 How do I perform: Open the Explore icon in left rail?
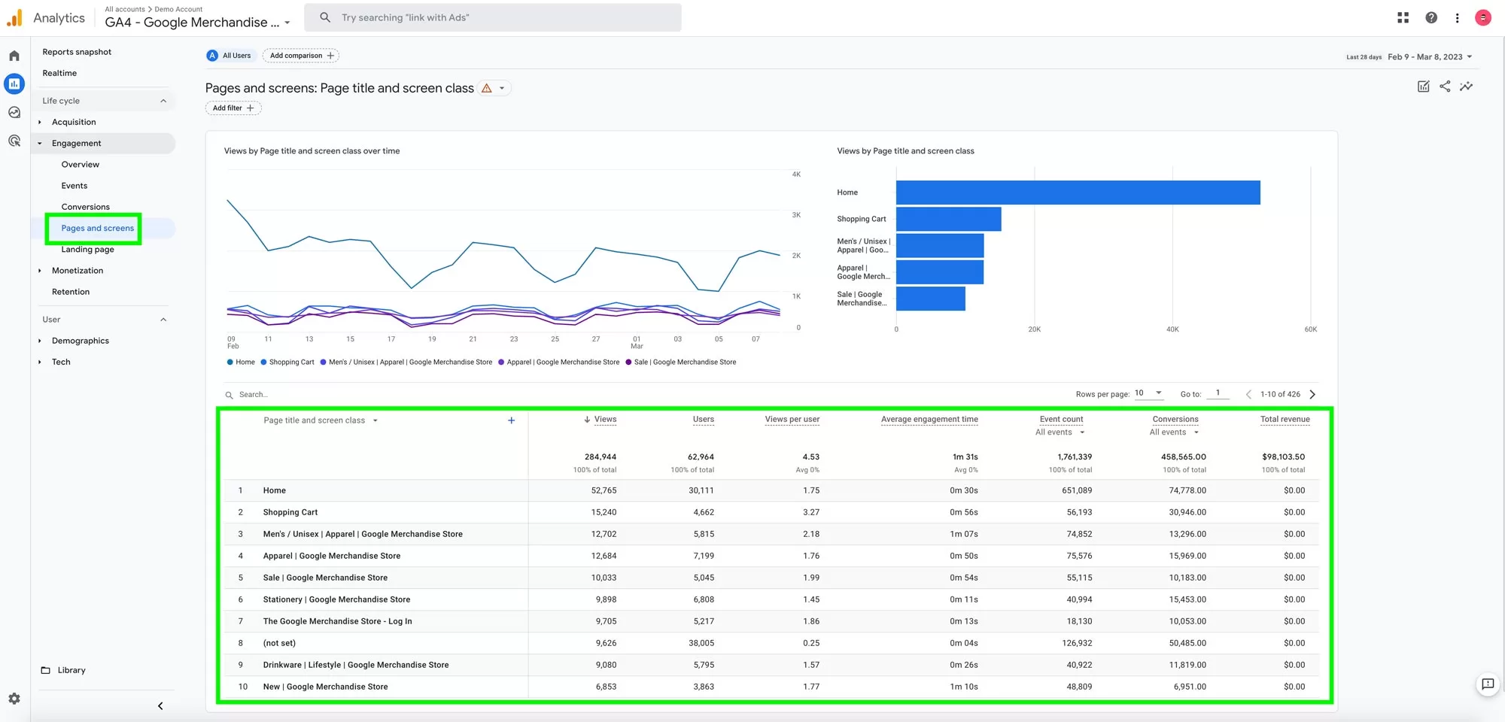click(x=14, y=112)
